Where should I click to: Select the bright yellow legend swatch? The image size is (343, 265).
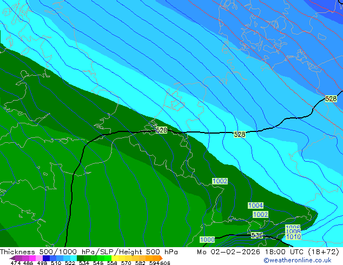115,258
